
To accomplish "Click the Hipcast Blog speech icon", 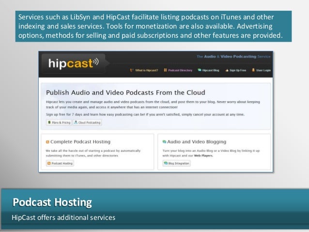I will (x=200, y=70).
